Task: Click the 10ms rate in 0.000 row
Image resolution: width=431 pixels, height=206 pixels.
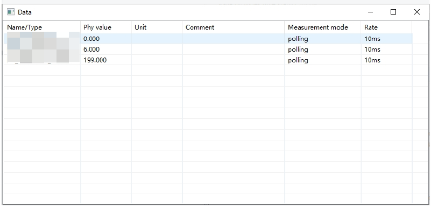Action: [x=372, y=39]
